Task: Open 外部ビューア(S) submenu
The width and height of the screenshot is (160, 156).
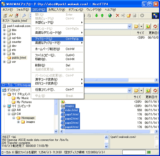Action: point(57,22)
